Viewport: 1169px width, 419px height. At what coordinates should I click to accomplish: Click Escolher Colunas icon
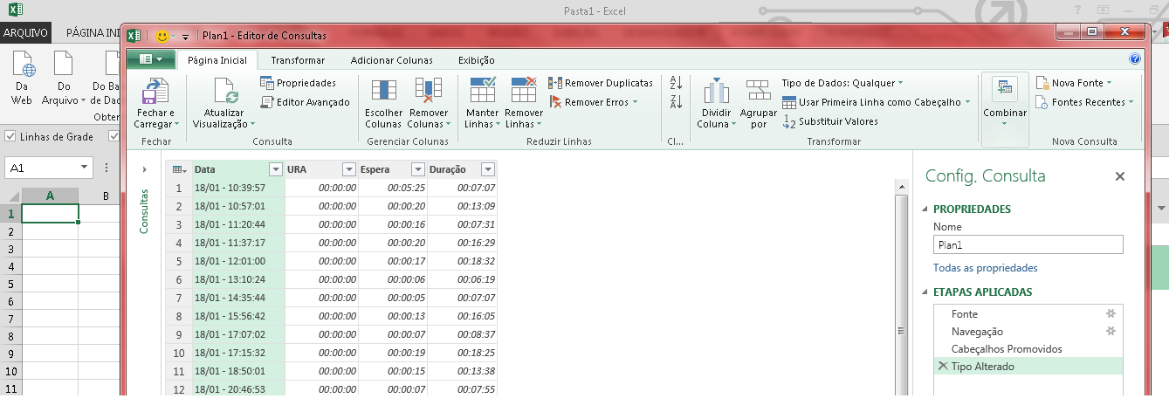click(383, 92)
